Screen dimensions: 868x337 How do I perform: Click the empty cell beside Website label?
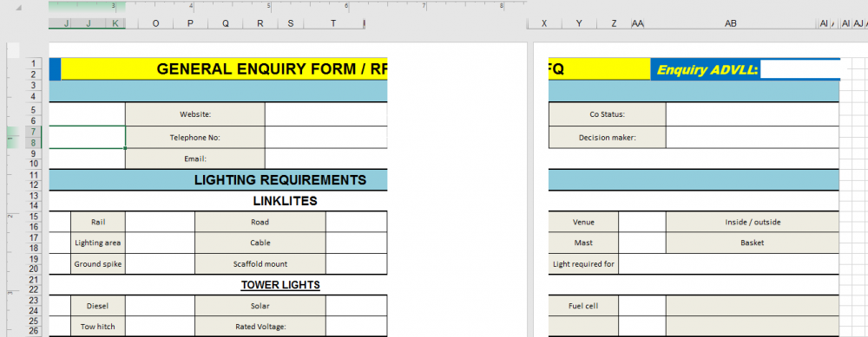(x=325, y=114)
